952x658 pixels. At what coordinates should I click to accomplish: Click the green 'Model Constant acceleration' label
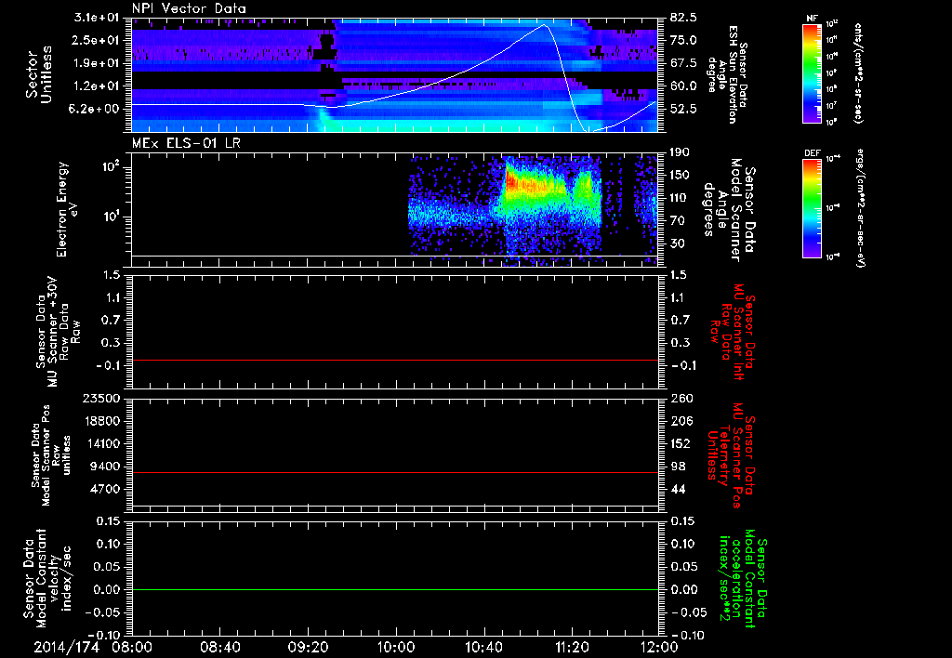tap(743, 578)
